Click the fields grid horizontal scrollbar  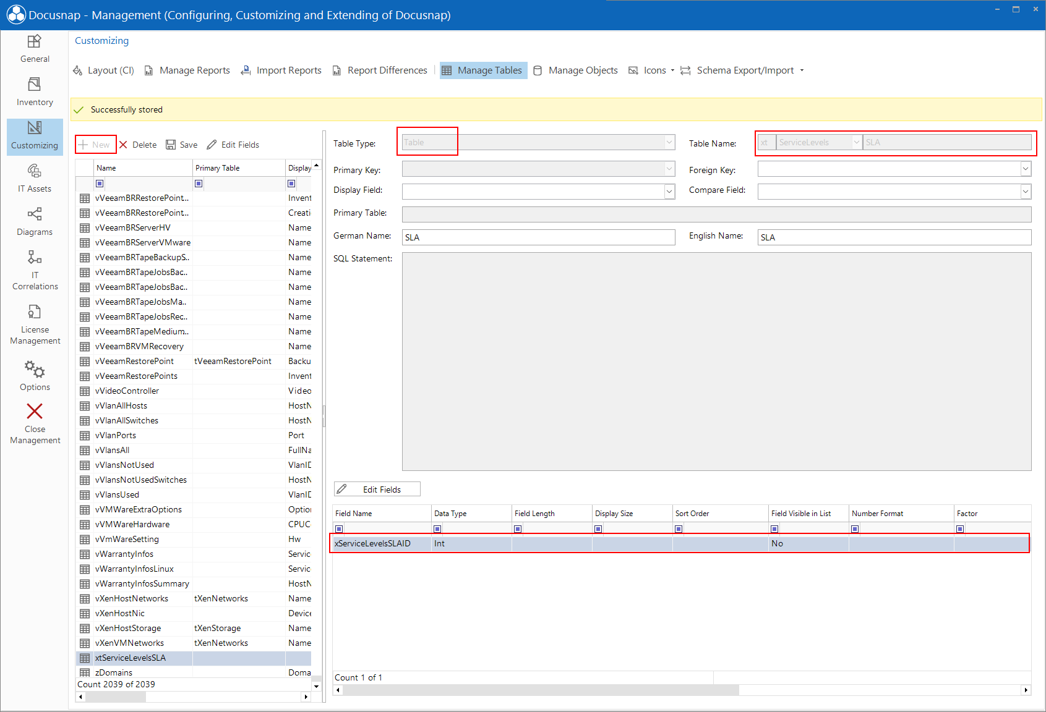coord(682,690)
